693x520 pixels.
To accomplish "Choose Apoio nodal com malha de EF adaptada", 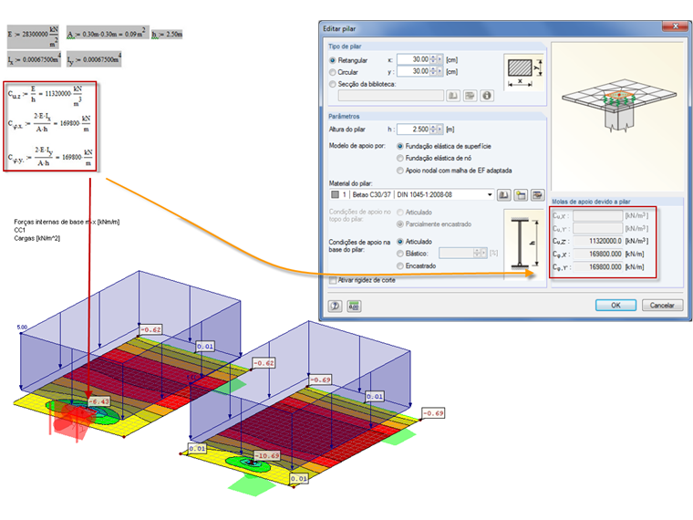I will point(400,171).
